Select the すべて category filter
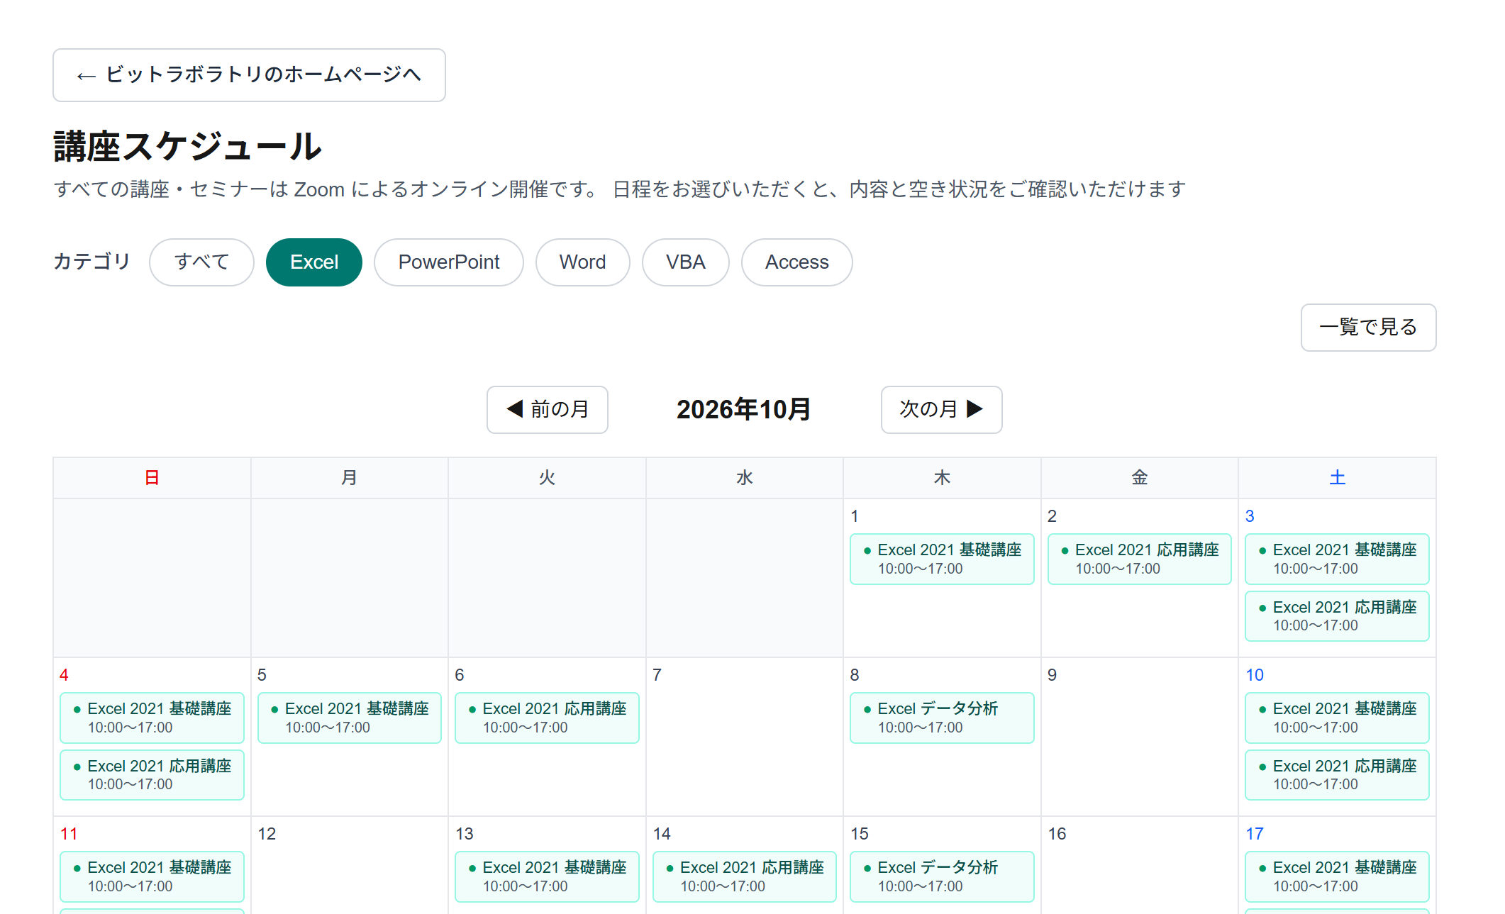 (x=201, y=262)
